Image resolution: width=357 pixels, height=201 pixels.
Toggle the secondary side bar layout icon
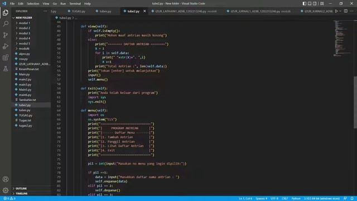[x=315, y=3]
